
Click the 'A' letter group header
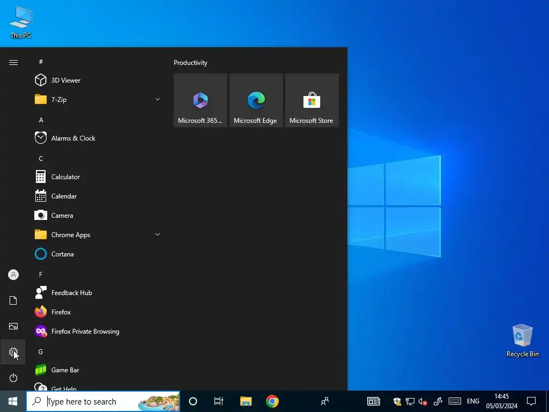(41, 120)
